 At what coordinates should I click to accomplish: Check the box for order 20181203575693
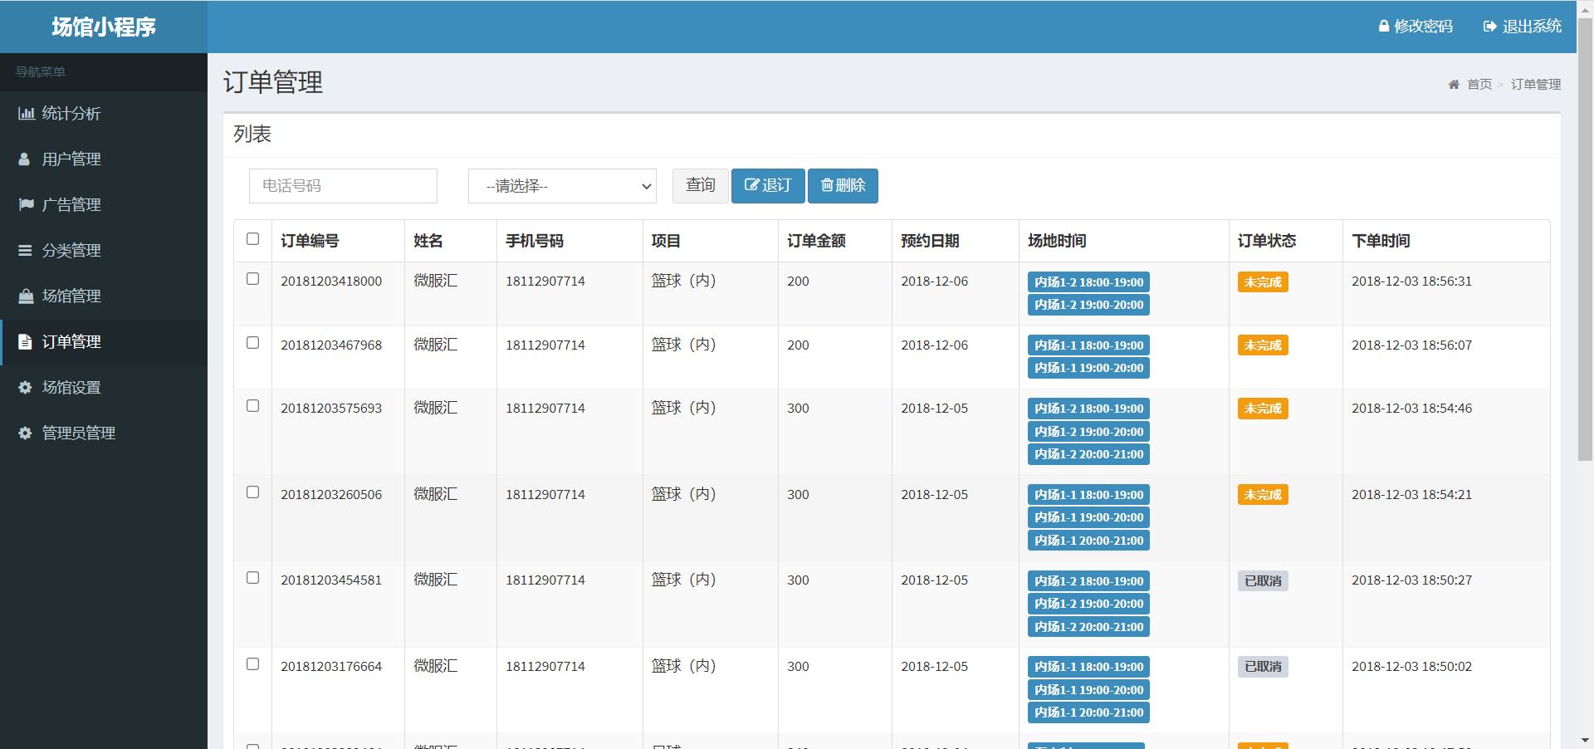253,406
